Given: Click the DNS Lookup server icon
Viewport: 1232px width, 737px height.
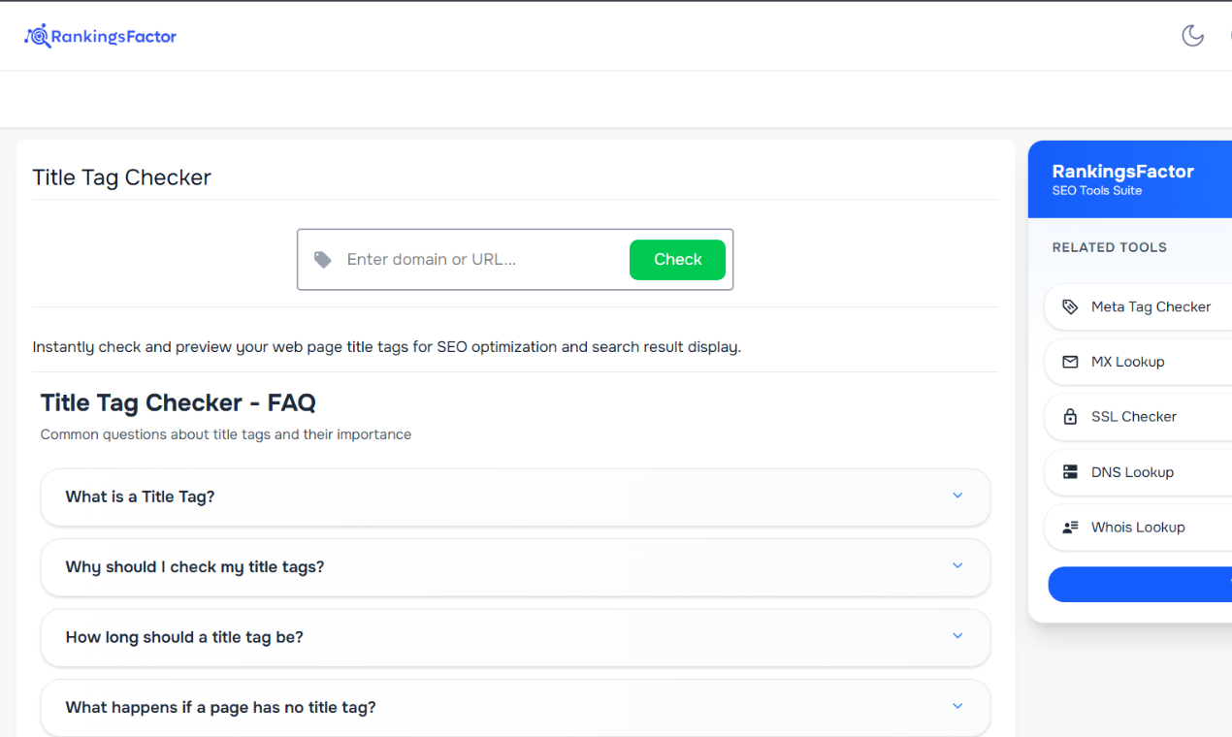Looking at the screenshot, I should tap(1070, 472).
